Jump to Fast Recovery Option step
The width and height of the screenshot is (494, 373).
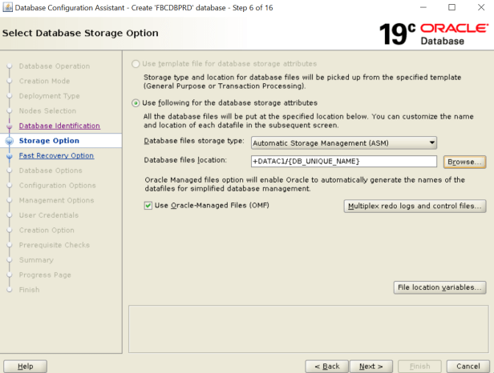coord(56,156)
